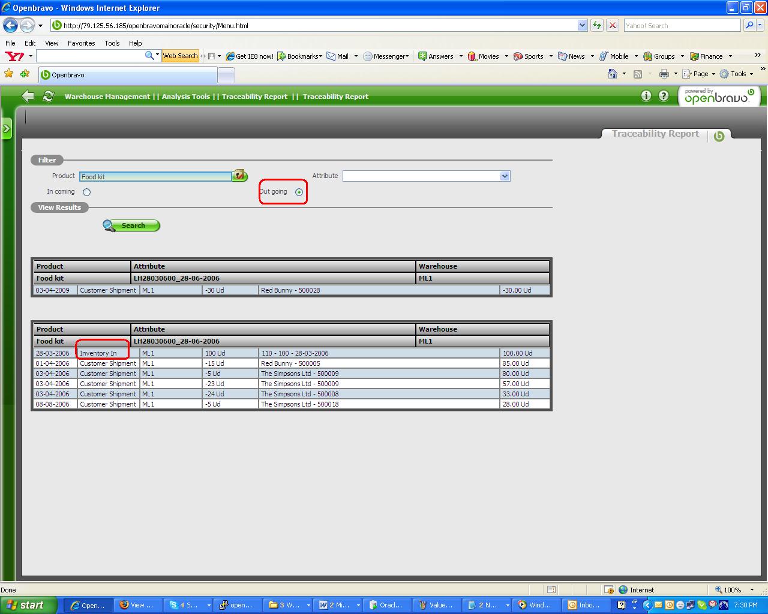Click the help question mark icon
Image resolution: width=768 pixels, height=614 pixels.
click(663, 96)
